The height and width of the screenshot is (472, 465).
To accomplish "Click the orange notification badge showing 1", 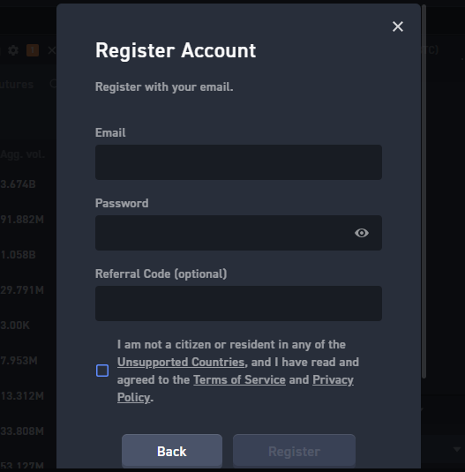I will (33, 50).
